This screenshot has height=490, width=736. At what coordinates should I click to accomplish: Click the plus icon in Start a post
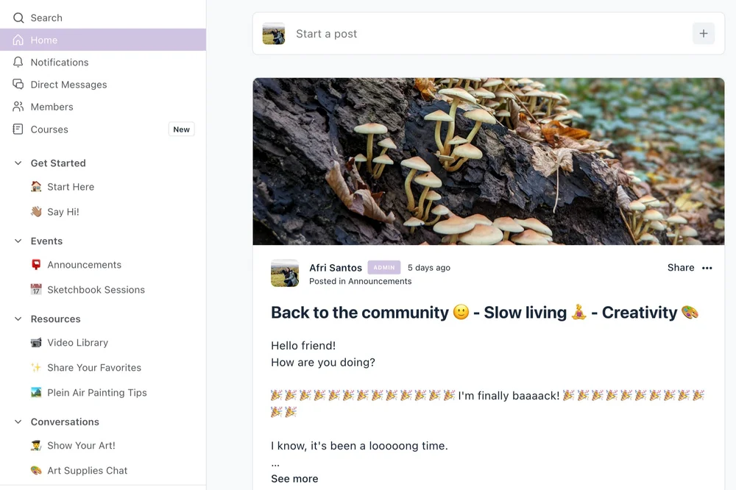pos(703,33)
